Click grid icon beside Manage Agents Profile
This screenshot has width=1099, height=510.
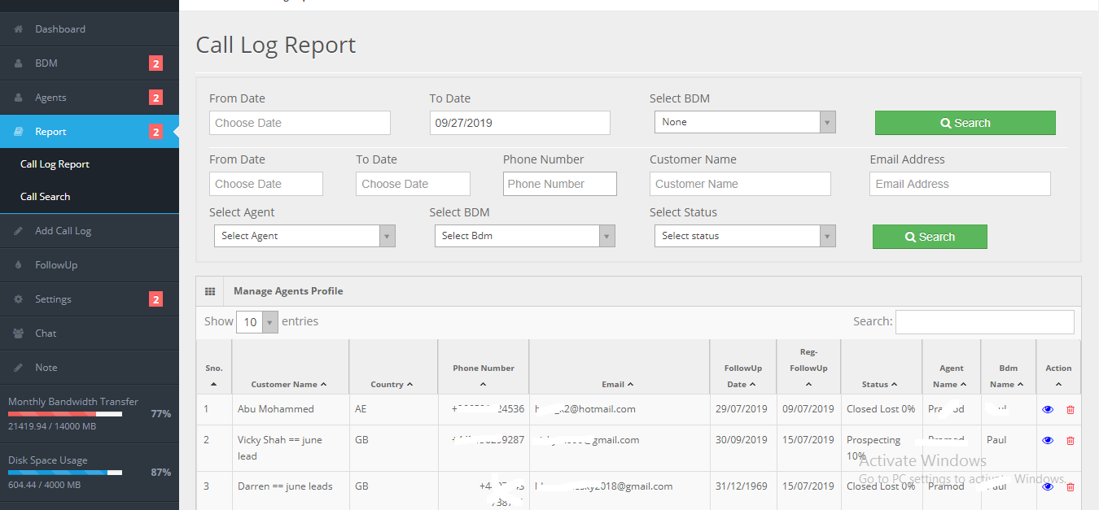click(x=209, y=291)
